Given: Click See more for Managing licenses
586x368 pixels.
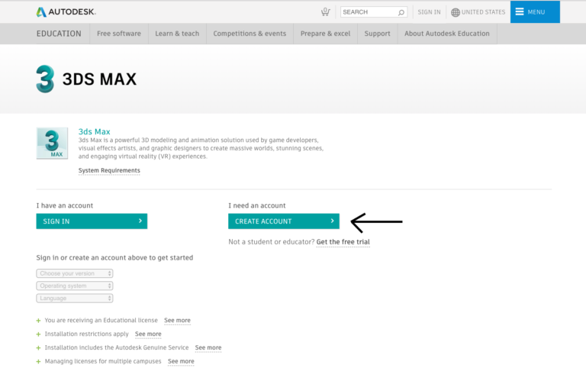Looking at the screenshot, I should tap(181, 362).
